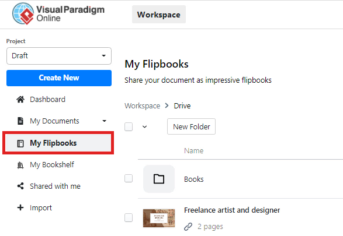Click the My Bookshelf shelf icon
343x236 pixels.
tap(20, 165)
